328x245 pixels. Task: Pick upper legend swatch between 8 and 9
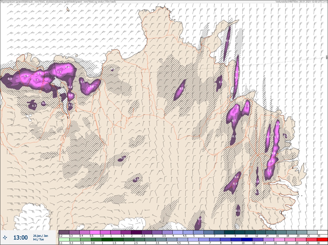tap(229, 232)
